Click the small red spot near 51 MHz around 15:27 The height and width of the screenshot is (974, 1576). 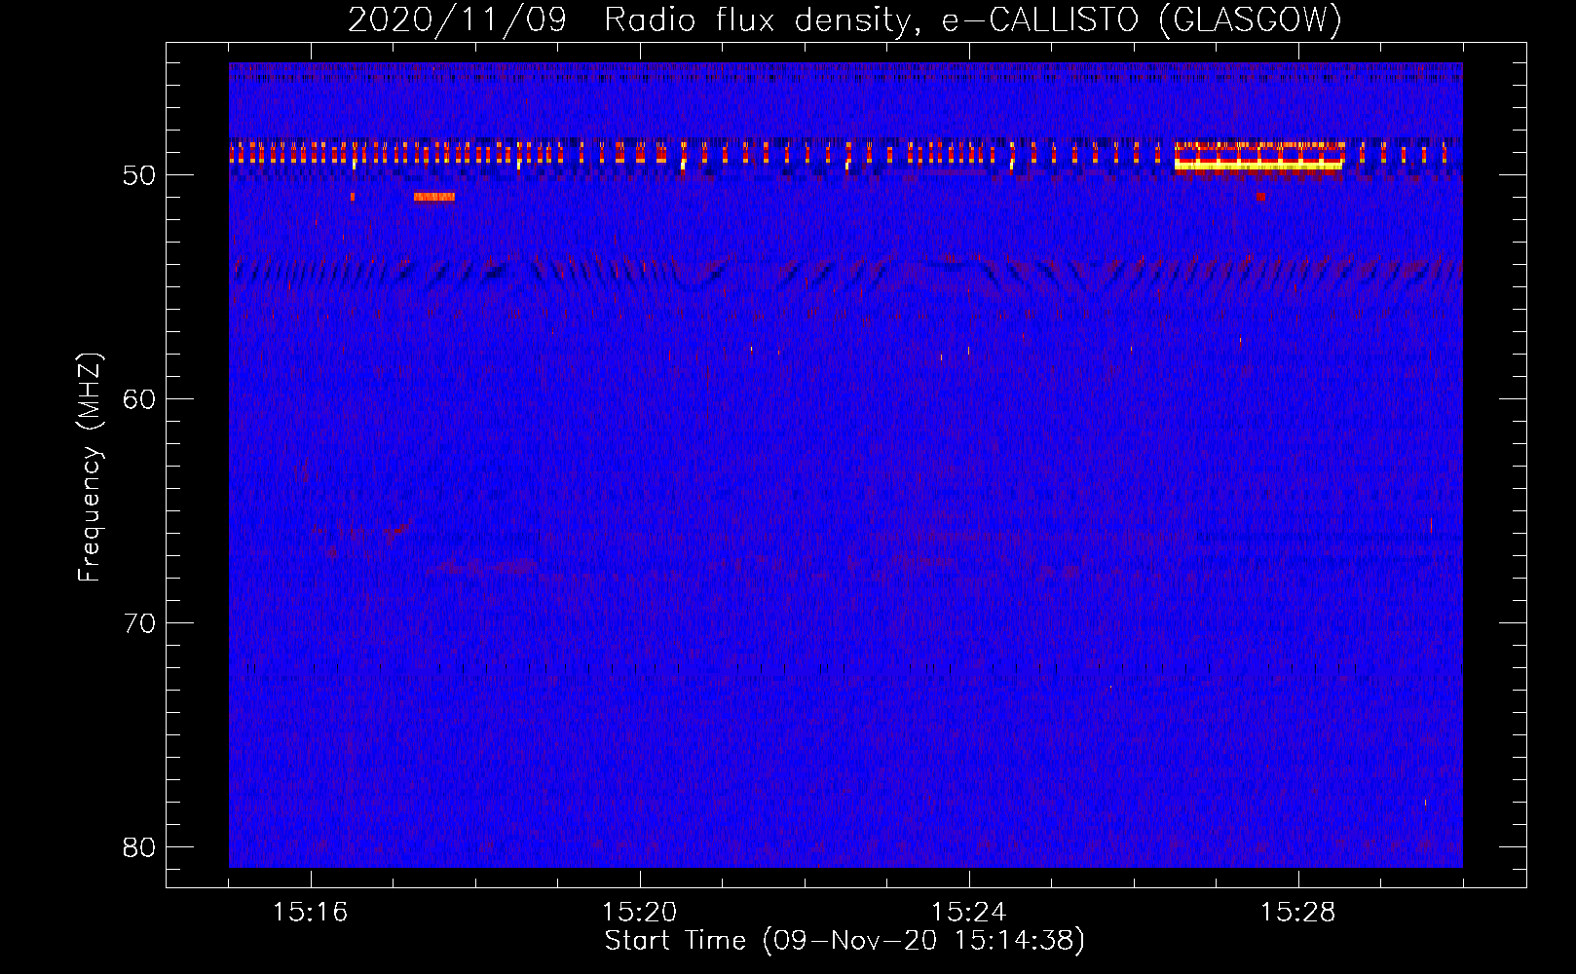click(x=1261, y=196)
